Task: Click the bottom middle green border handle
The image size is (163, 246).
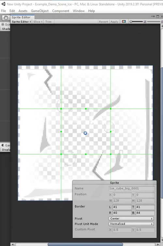Action: point(86,154)
